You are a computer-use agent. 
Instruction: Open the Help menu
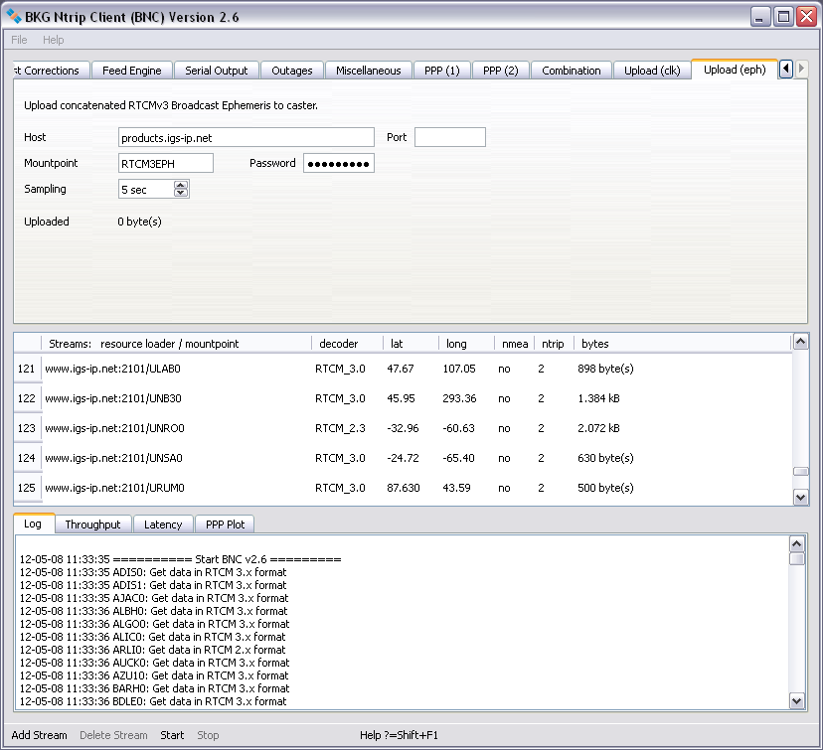point(54,40)
